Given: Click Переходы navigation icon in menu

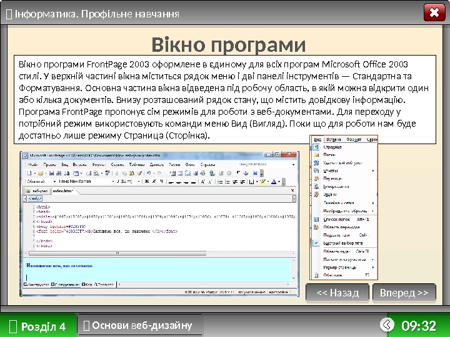Looking at the screenshot, I should 316,178.
